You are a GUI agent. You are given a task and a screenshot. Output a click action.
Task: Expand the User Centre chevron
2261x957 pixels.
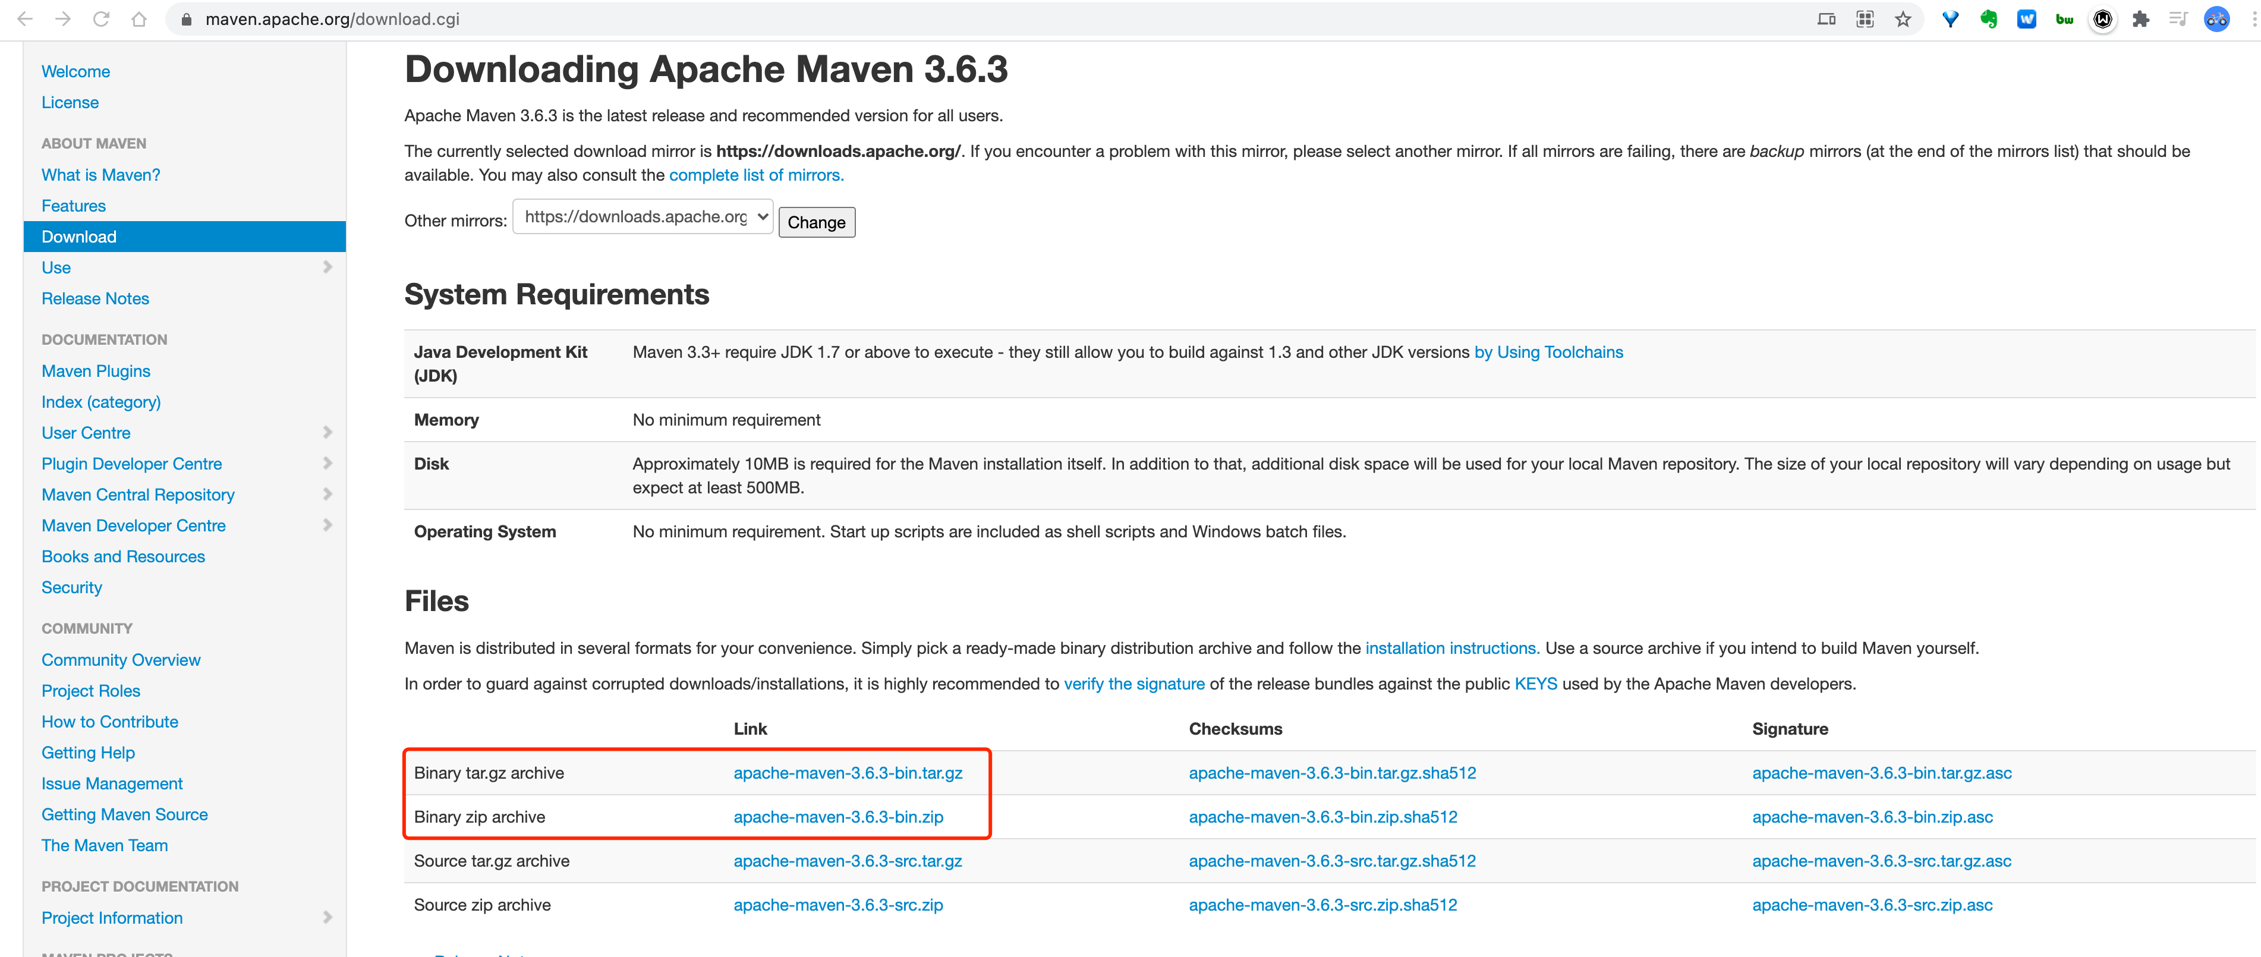click(x=328, y=432)
